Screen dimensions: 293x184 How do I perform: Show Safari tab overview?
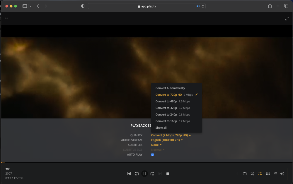click(x=286, y=6)
